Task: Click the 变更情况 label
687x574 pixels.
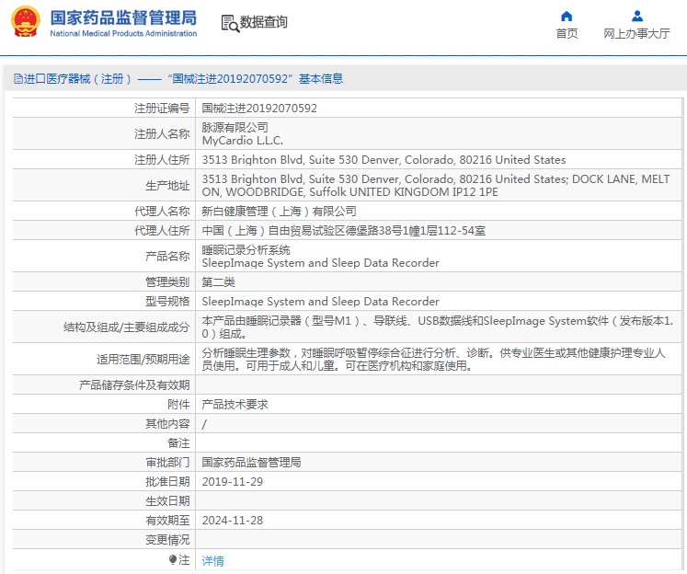Action: [x=167, y=540]
